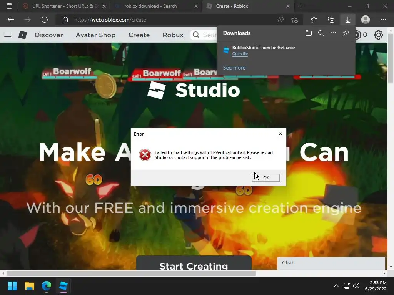Click the vertical scrollbar thumb

coord(391,58)
